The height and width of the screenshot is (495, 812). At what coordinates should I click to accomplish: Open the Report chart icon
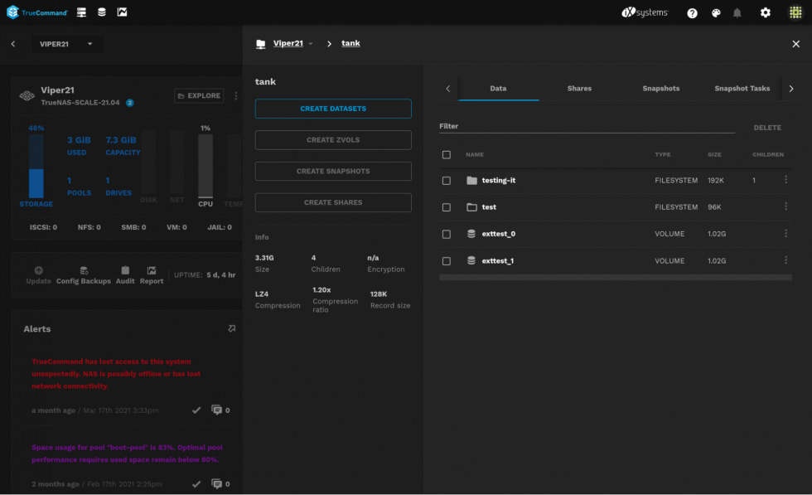152,271
